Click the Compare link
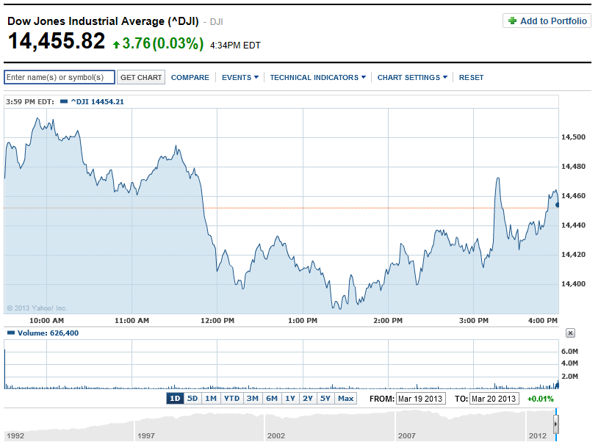Screen dimensions: 612x442 pos(190,77)
